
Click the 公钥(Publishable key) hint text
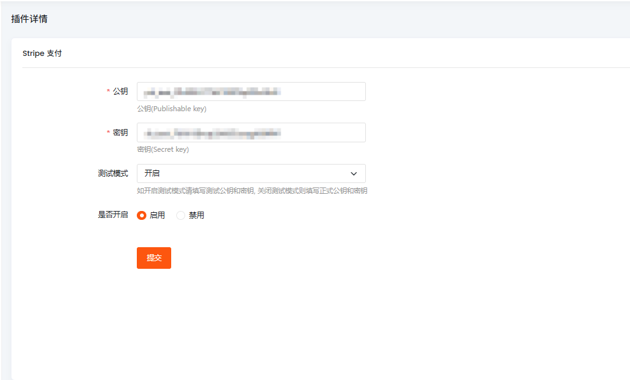172,109
